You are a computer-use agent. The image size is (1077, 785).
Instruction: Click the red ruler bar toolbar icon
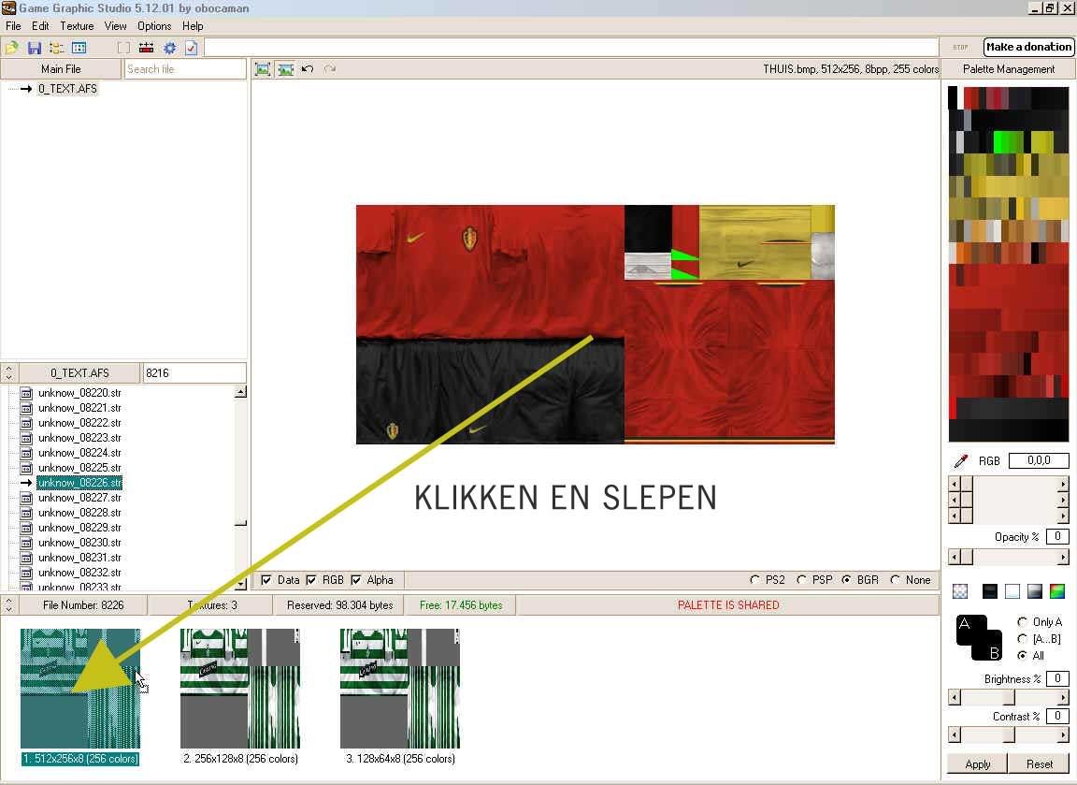146,48
